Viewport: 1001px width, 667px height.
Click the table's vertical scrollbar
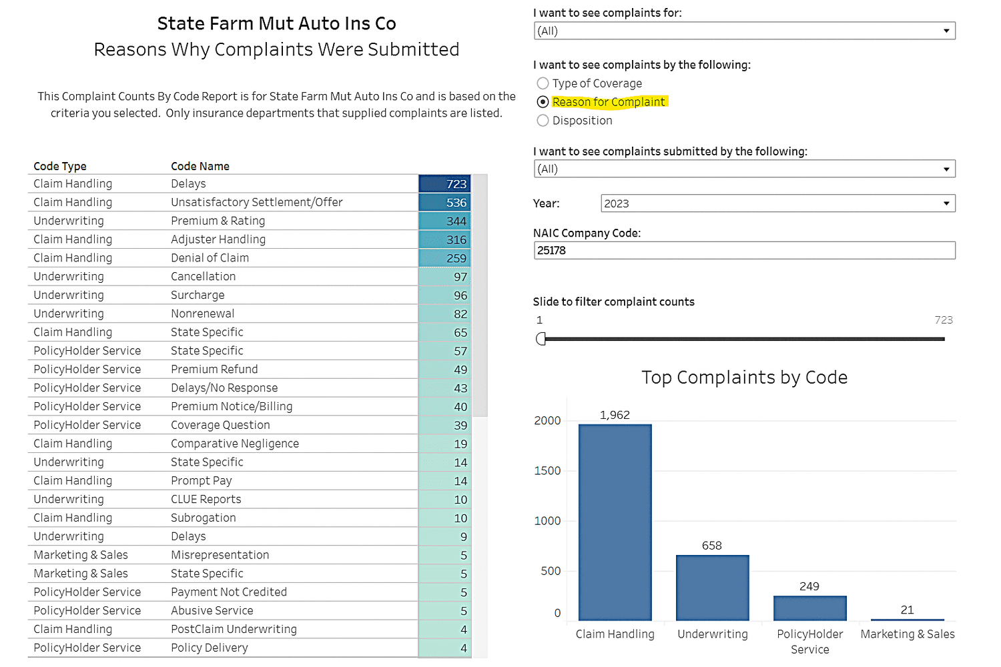(x=480, y=295)
